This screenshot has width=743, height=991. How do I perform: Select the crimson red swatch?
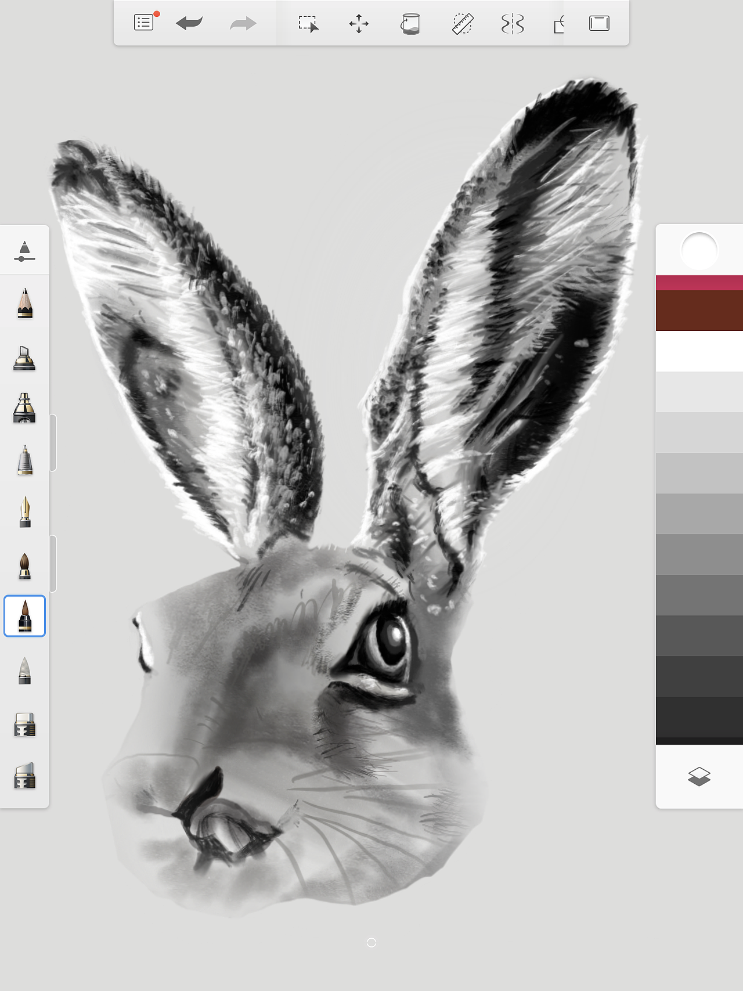pos(699,283)
